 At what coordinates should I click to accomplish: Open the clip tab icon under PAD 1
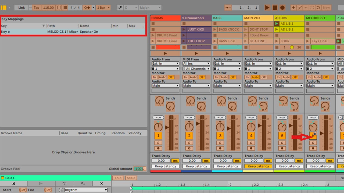pos(13,183)
